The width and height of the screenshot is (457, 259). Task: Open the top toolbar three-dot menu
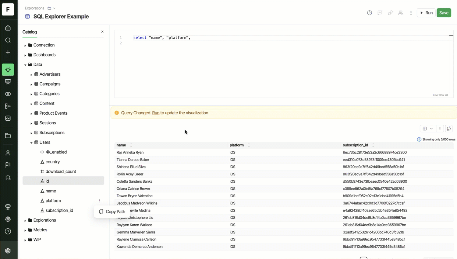coord(411,13)
